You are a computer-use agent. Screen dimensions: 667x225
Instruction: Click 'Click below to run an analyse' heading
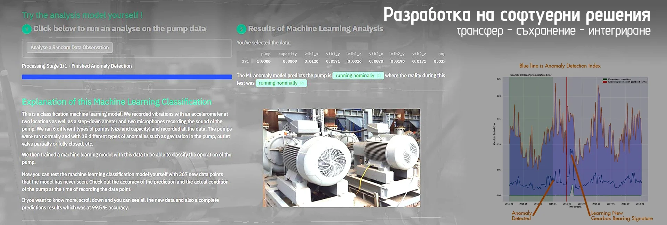click(x=120, y=29)
